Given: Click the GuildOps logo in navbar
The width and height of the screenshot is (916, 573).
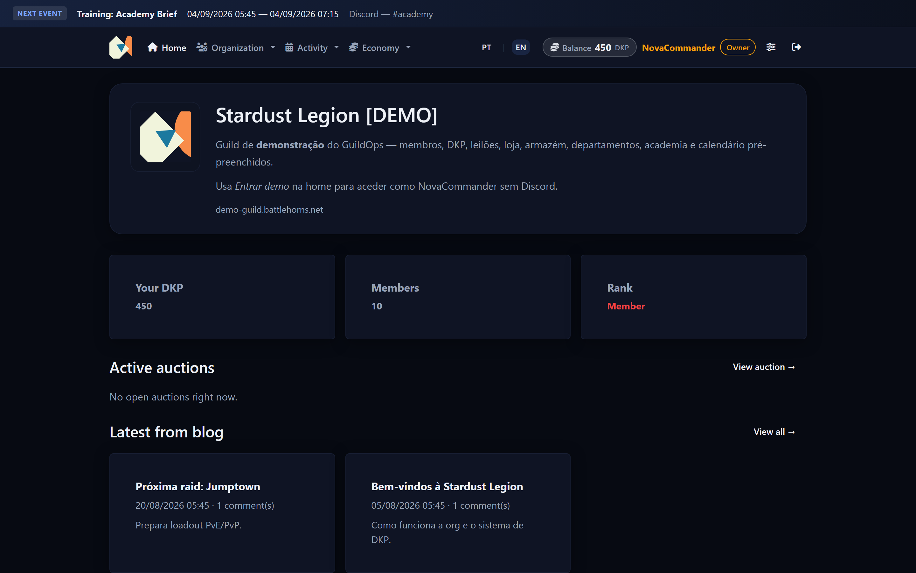Looking at the screenshot, I should tap(121, 47).
